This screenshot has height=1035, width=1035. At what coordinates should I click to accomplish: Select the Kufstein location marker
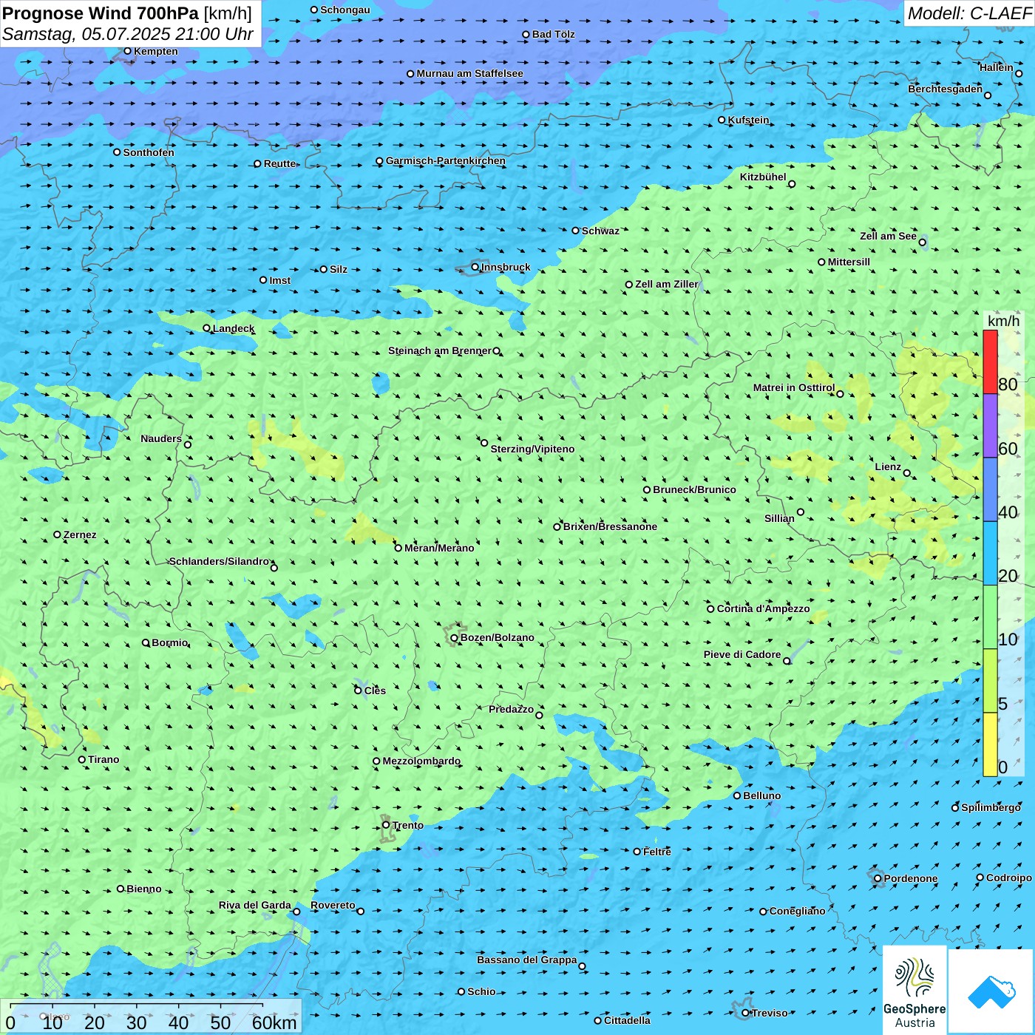(722, 120)
